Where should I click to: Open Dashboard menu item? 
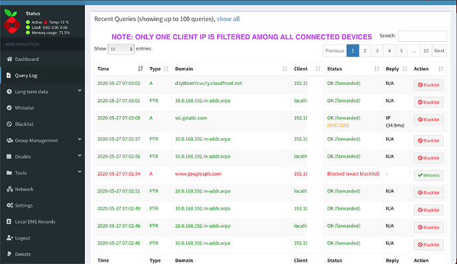point(42,59)
